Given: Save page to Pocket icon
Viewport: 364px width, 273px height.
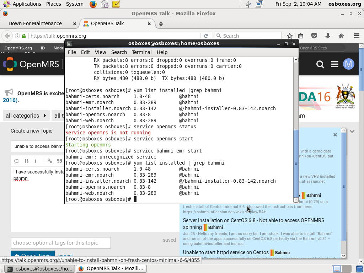Looking at the screenshot, I should (x=314, y=36).
